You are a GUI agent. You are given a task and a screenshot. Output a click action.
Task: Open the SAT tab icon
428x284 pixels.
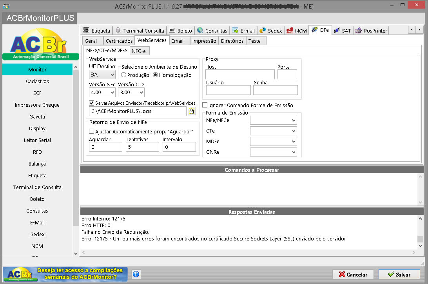coord(337,30)
